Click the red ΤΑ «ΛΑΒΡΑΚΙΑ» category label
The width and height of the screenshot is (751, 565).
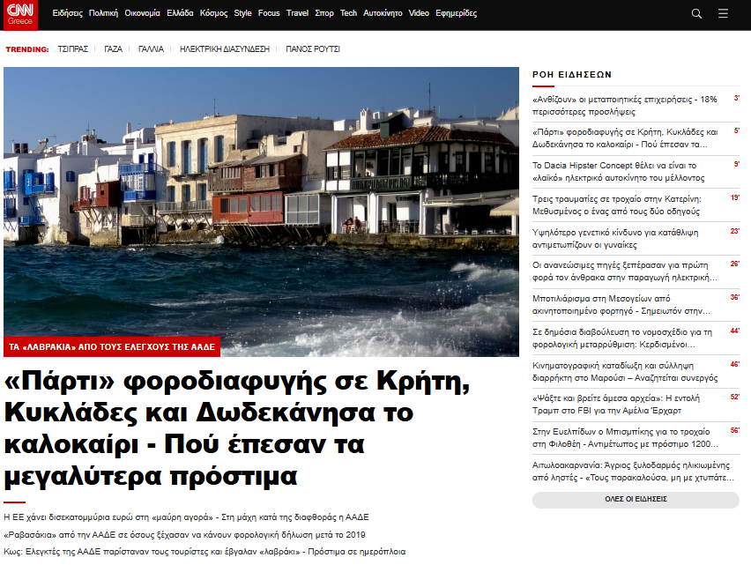tap(112, 347)
